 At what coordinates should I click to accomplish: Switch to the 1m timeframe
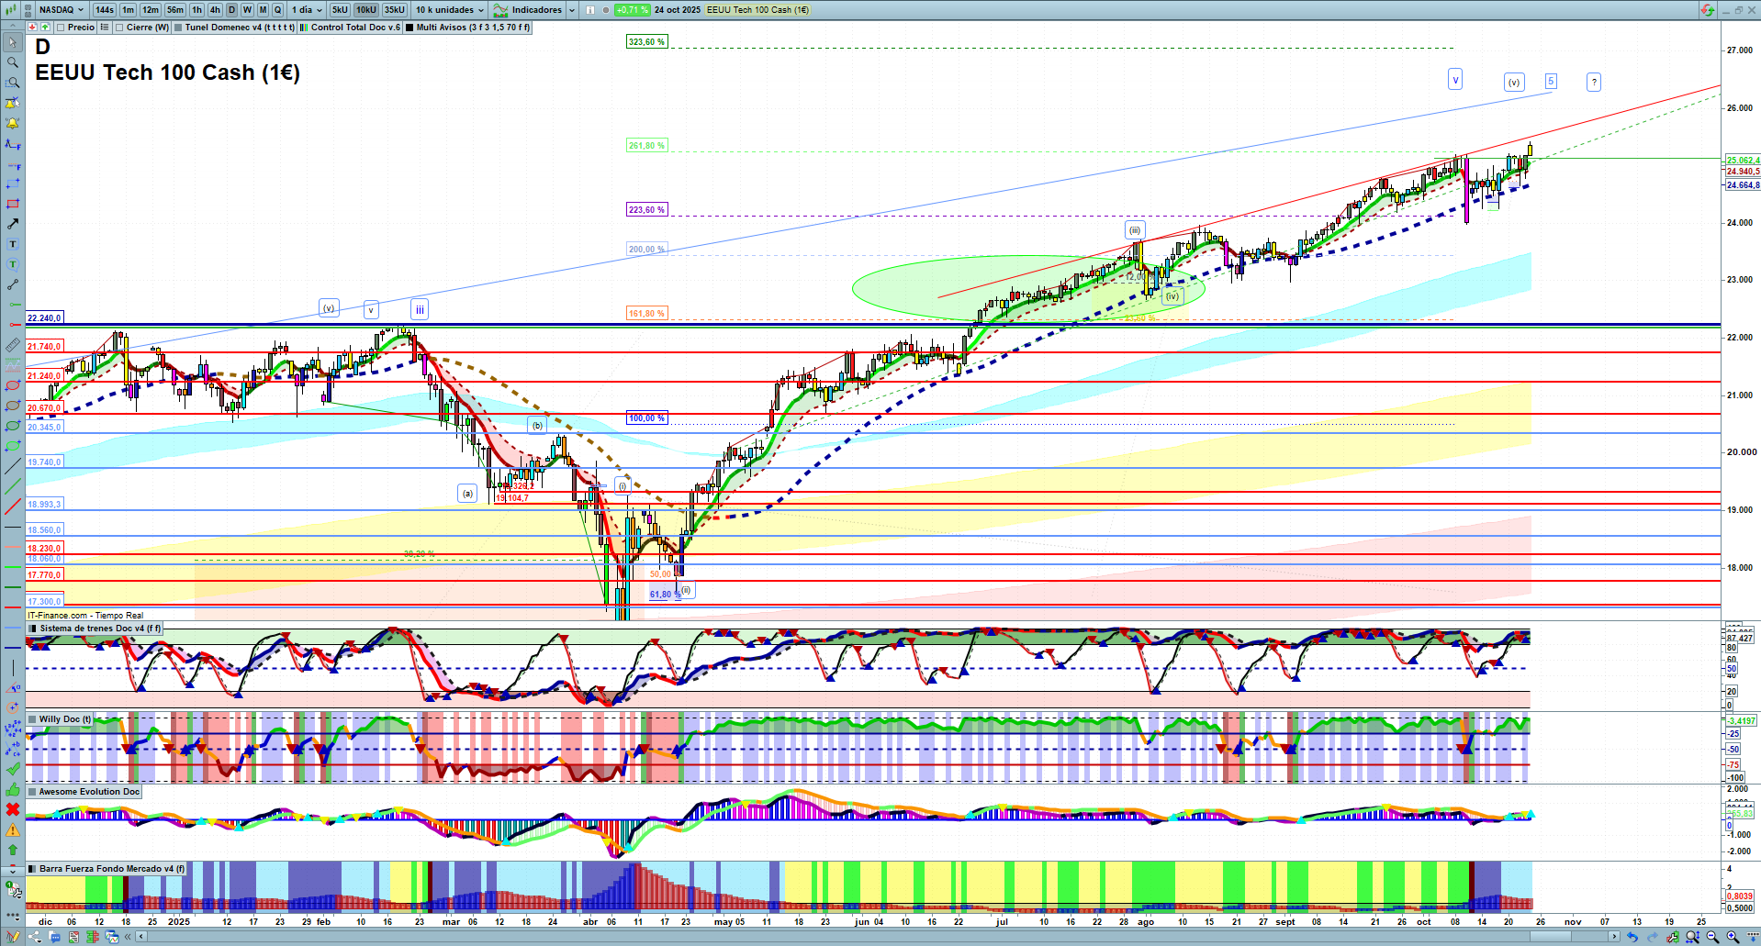(x=128, y=10)
